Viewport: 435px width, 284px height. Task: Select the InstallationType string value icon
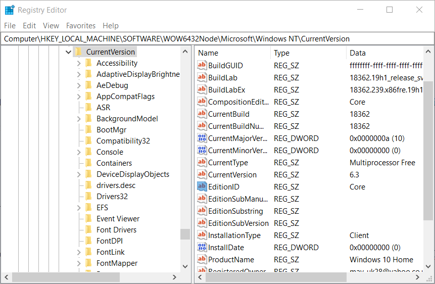coord(202,235)
